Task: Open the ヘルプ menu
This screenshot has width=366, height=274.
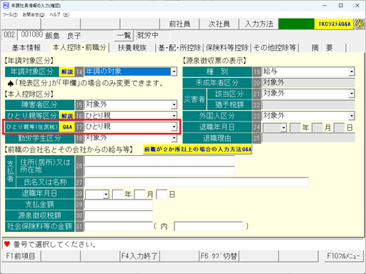Action: click(59, 15)
